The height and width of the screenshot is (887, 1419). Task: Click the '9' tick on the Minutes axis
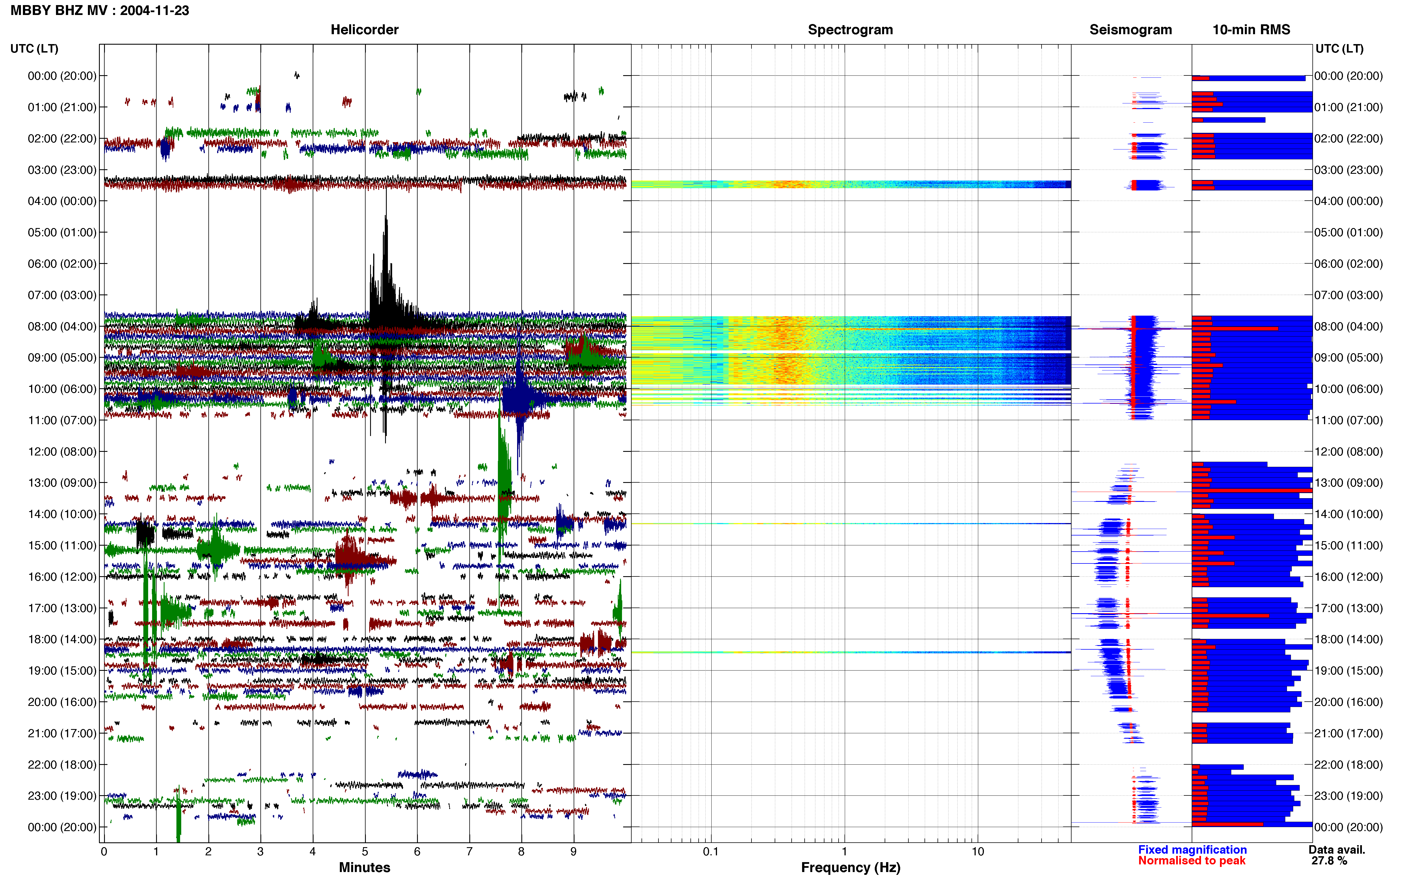[573, 852]
